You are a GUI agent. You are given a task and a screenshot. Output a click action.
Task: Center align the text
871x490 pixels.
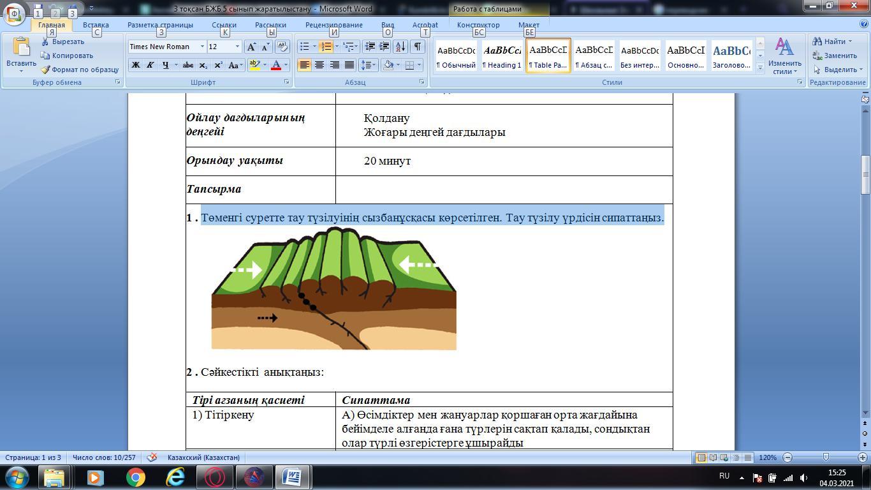(319, 65)
